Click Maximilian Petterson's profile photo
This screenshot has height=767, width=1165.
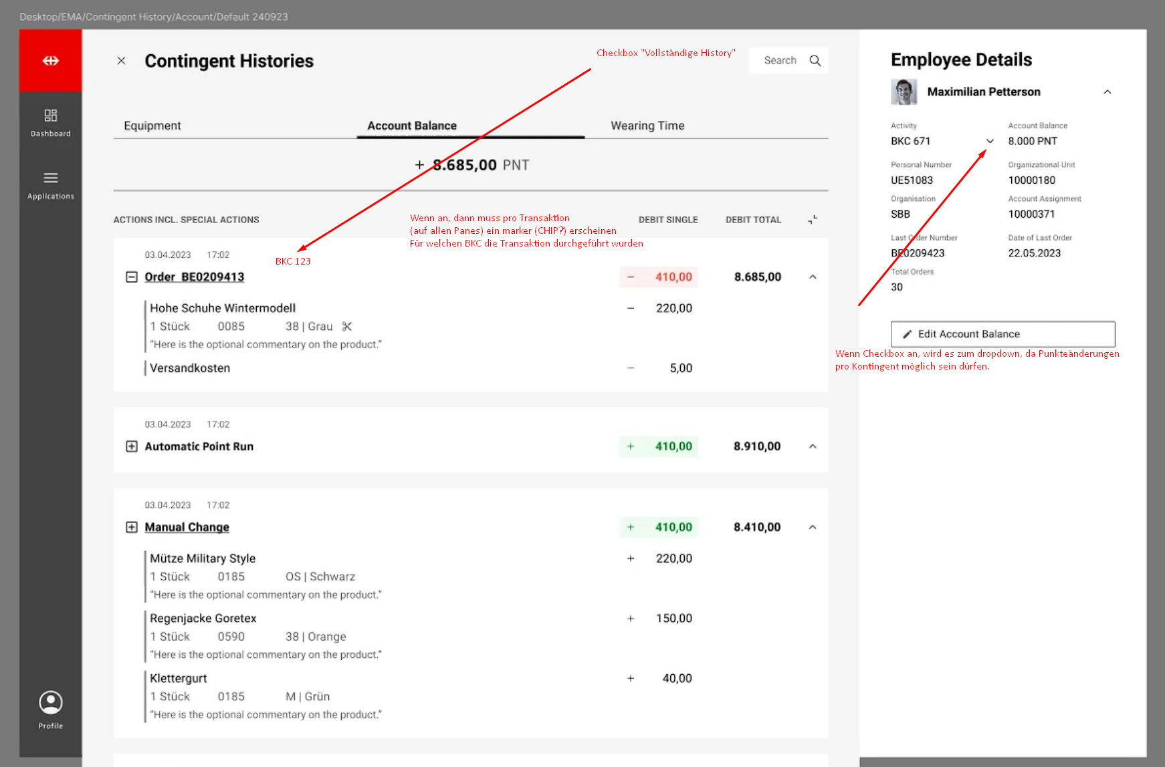(904, 92)
